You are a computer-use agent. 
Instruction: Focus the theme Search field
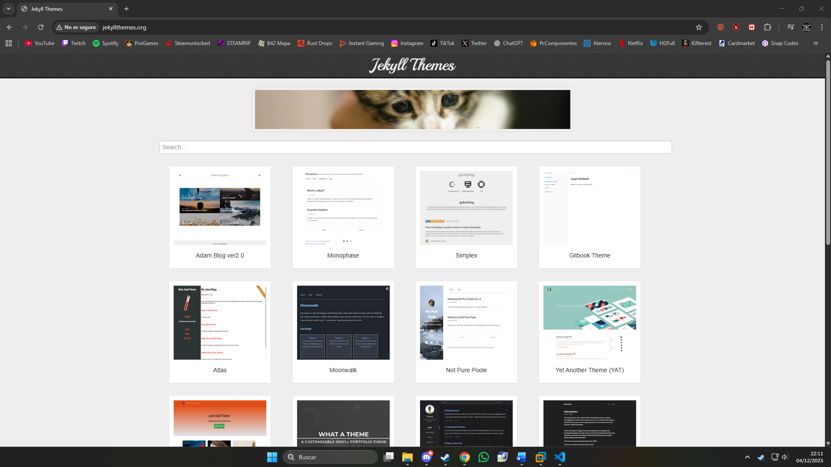click(415, 147)
